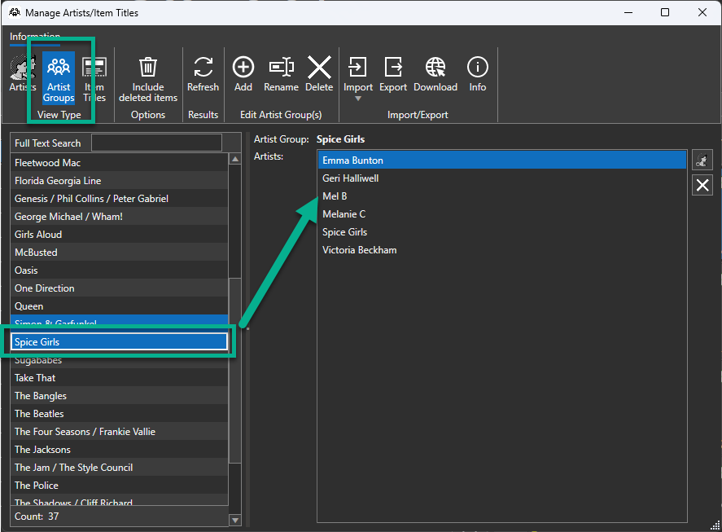Maximize the Manage Artists window
This screenshot has width=722, height=532.
[665, 12]
